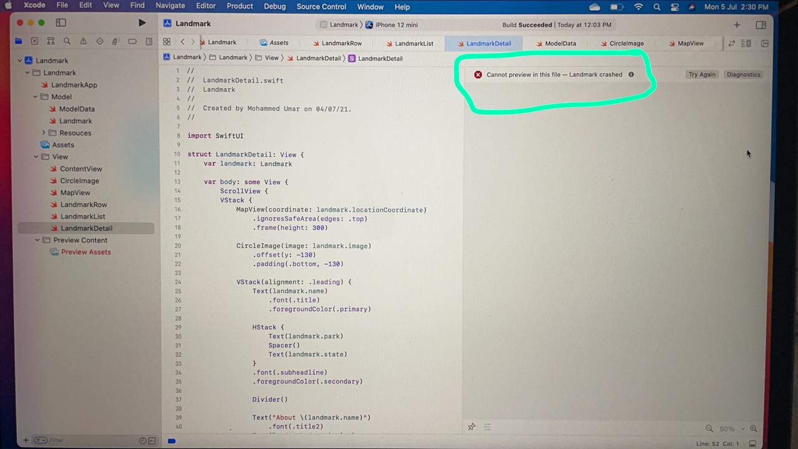Zoom out the preview canvas

(709, 428)
